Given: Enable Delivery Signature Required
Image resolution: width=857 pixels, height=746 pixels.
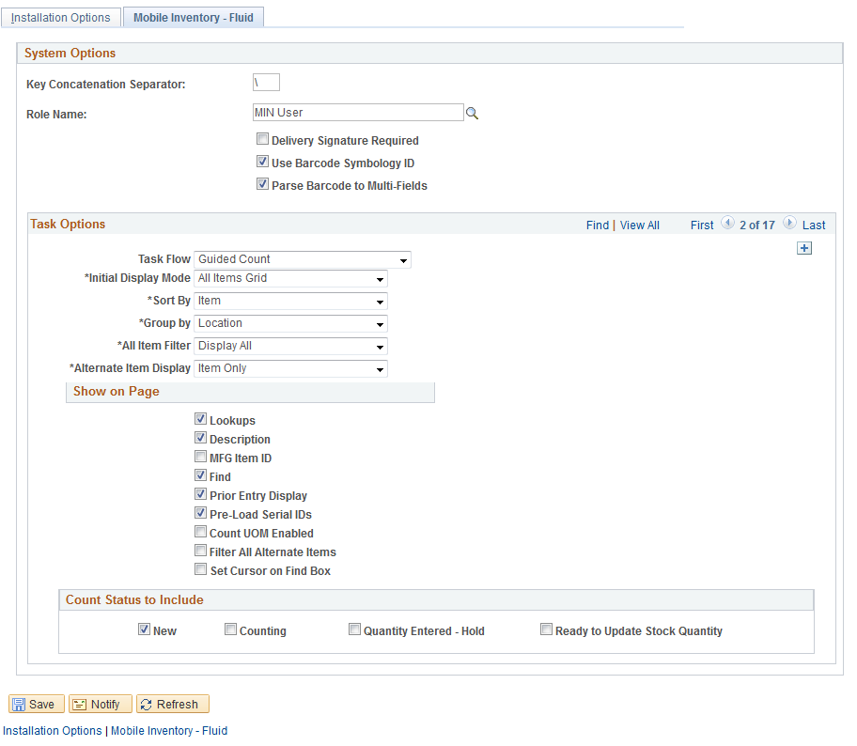Looking at the screenshot, I should 263,138.
